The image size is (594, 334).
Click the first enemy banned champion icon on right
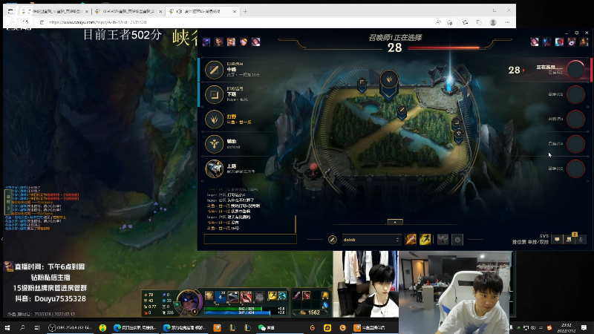[x=535, y=42]
